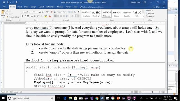Click the Format Painter tool
The width and height of the screenshot is (180, 101).
click(x=13, y=17)
